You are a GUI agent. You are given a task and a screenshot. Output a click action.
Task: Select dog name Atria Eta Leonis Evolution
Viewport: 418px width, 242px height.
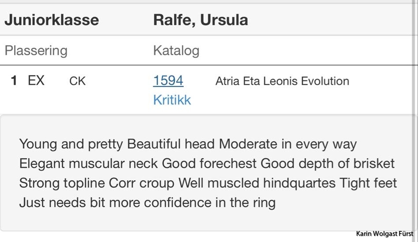282,81
